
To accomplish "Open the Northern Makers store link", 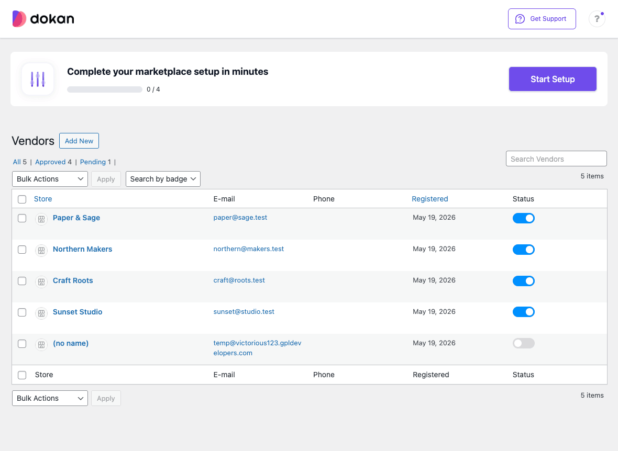I will 82,250.
